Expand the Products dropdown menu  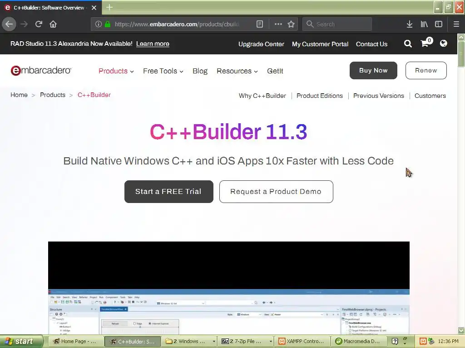click(x=116, y=71)
